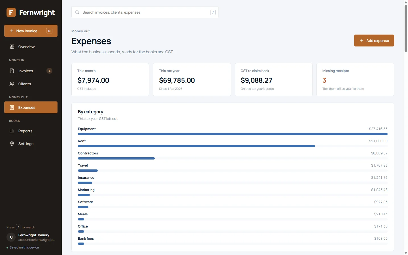Image resolution: width=408 pixels, height=255 pixels.
Task: Click the plus icon in New invoice
Action: [x=12, y=31]
